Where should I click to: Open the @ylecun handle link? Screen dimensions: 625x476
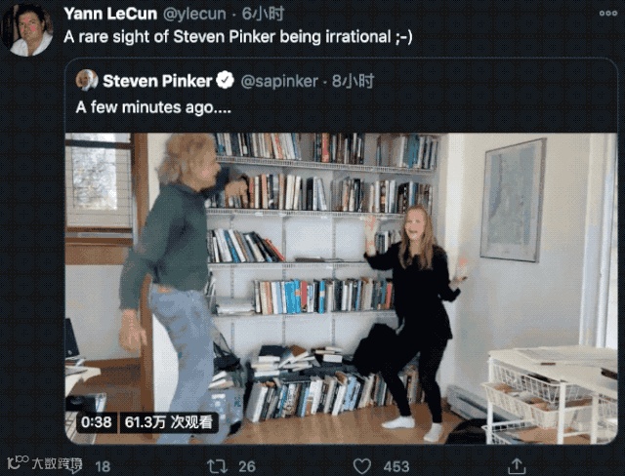coord(194,14)
